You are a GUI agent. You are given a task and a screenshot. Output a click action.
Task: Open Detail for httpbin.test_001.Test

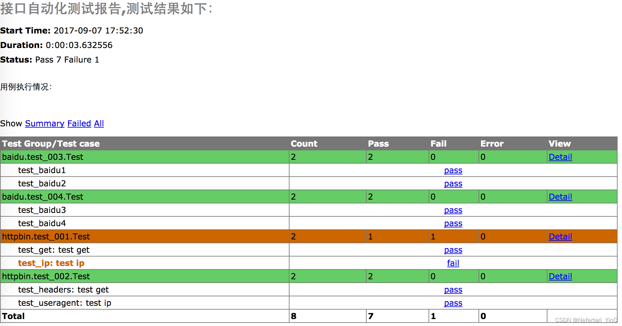[x=560, y=237]
